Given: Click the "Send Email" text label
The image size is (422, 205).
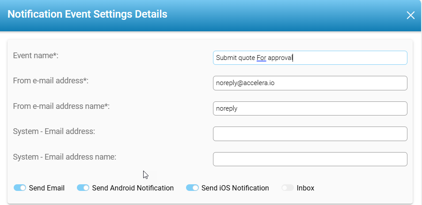Looking at the screenshot, I should click(47, 188).
